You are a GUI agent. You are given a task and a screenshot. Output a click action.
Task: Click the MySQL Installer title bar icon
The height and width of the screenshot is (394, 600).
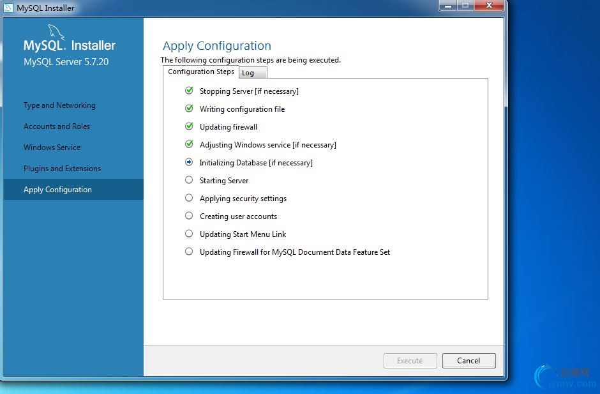[8, 8]
